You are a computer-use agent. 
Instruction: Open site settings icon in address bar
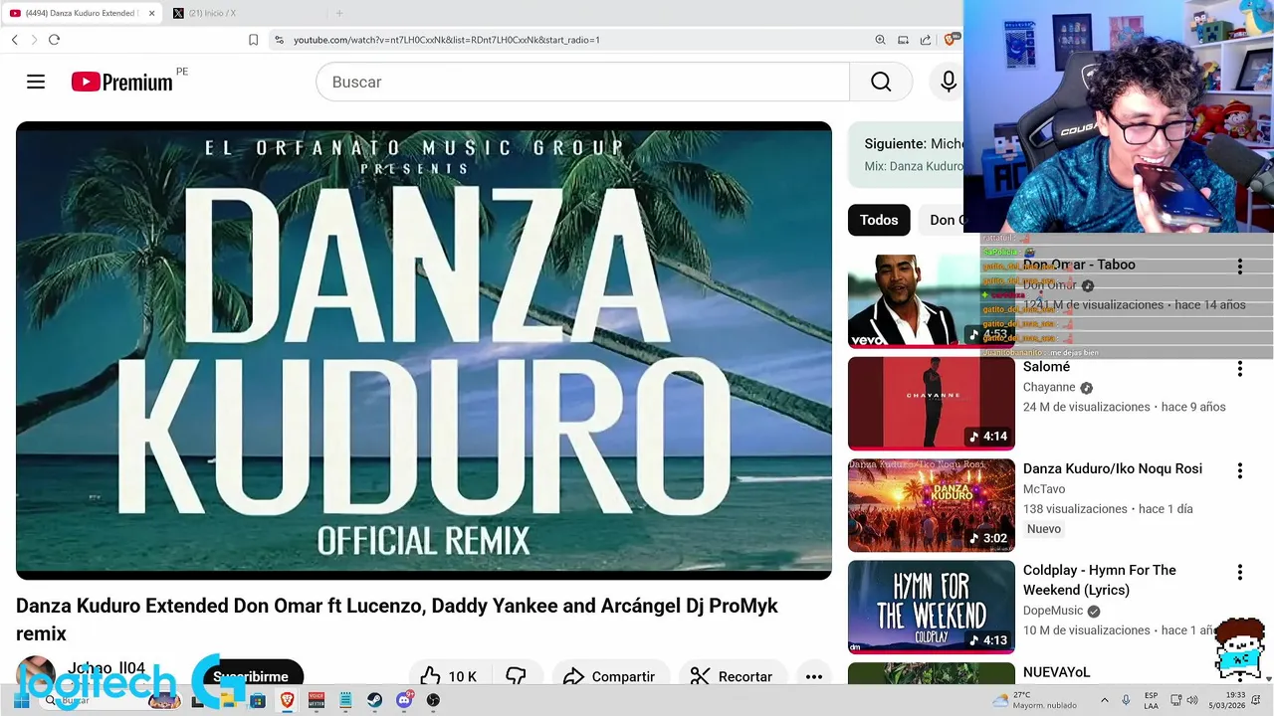click(x=280, y=40)
